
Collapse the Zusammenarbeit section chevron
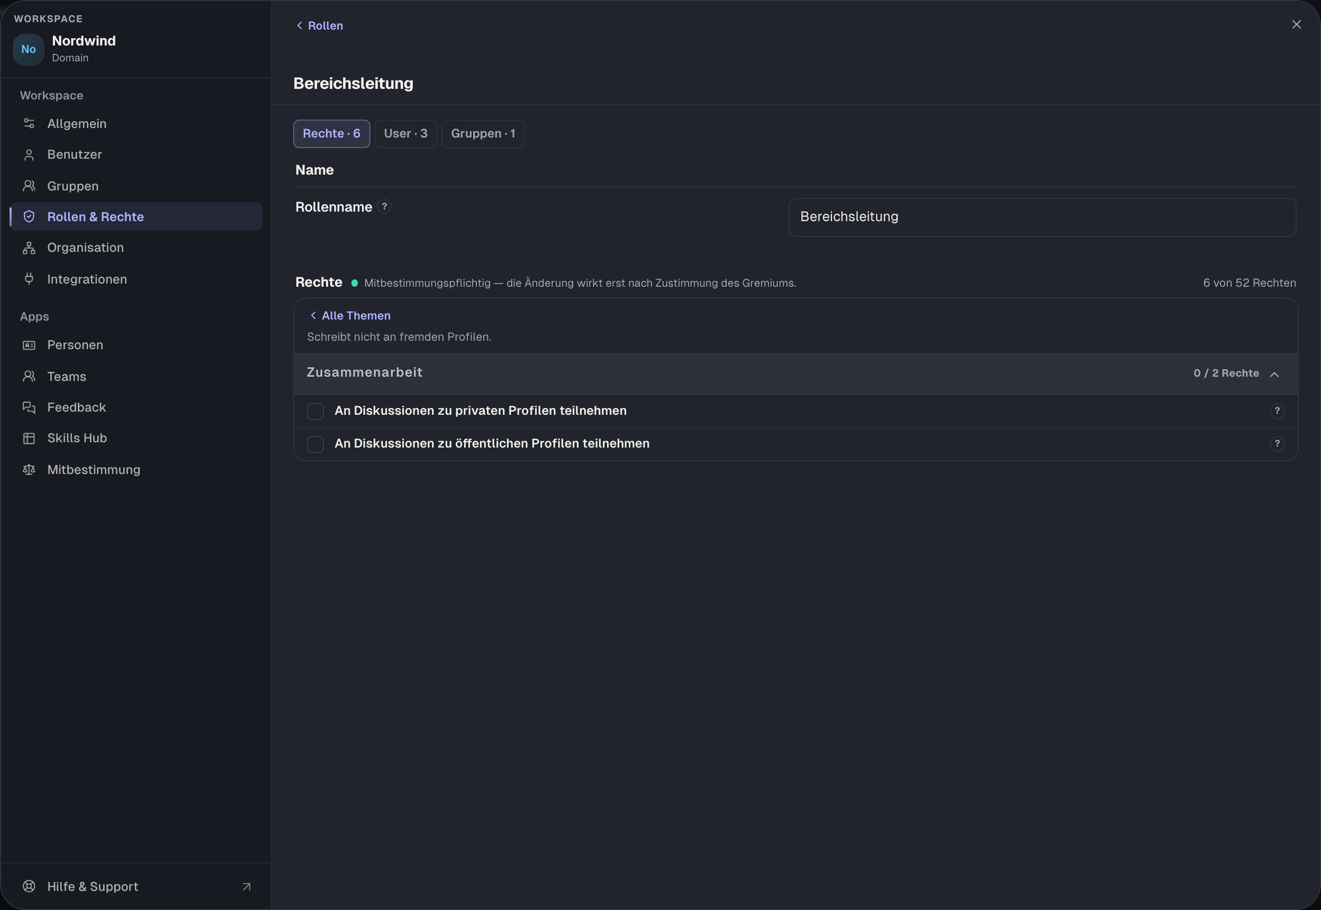1274,374
